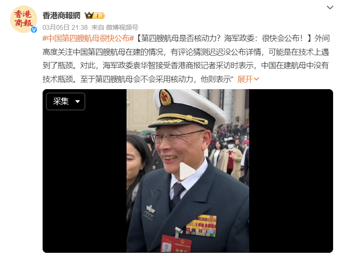Open the 微博视频号 source link

point(122,28)
